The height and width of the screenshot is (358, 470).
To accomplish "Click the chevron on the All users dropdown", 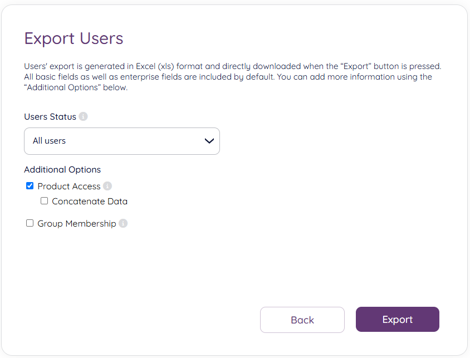I will tap(209, 141).
